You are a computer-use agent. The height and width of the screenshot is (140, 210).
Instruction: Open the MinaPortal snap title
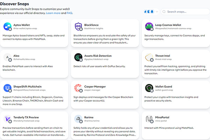click(162, 117)
